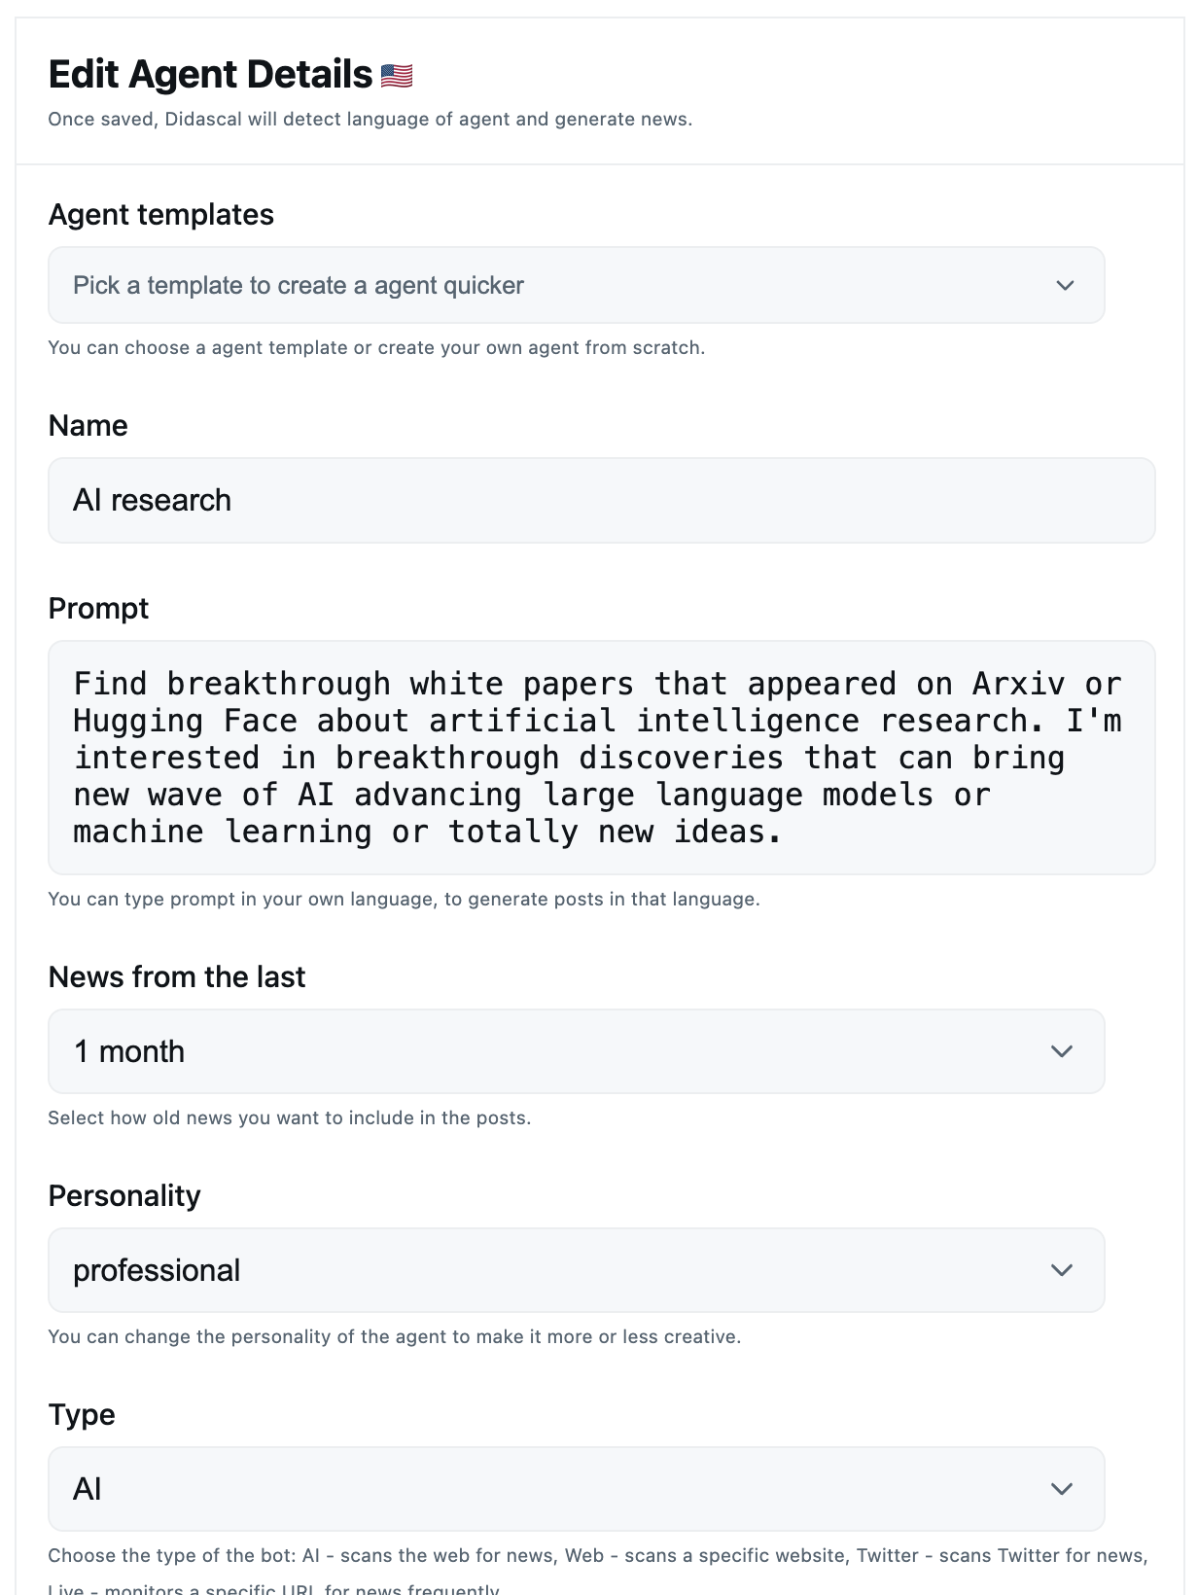Click the Type label

pyautogui.click(x=82, y=1414)
